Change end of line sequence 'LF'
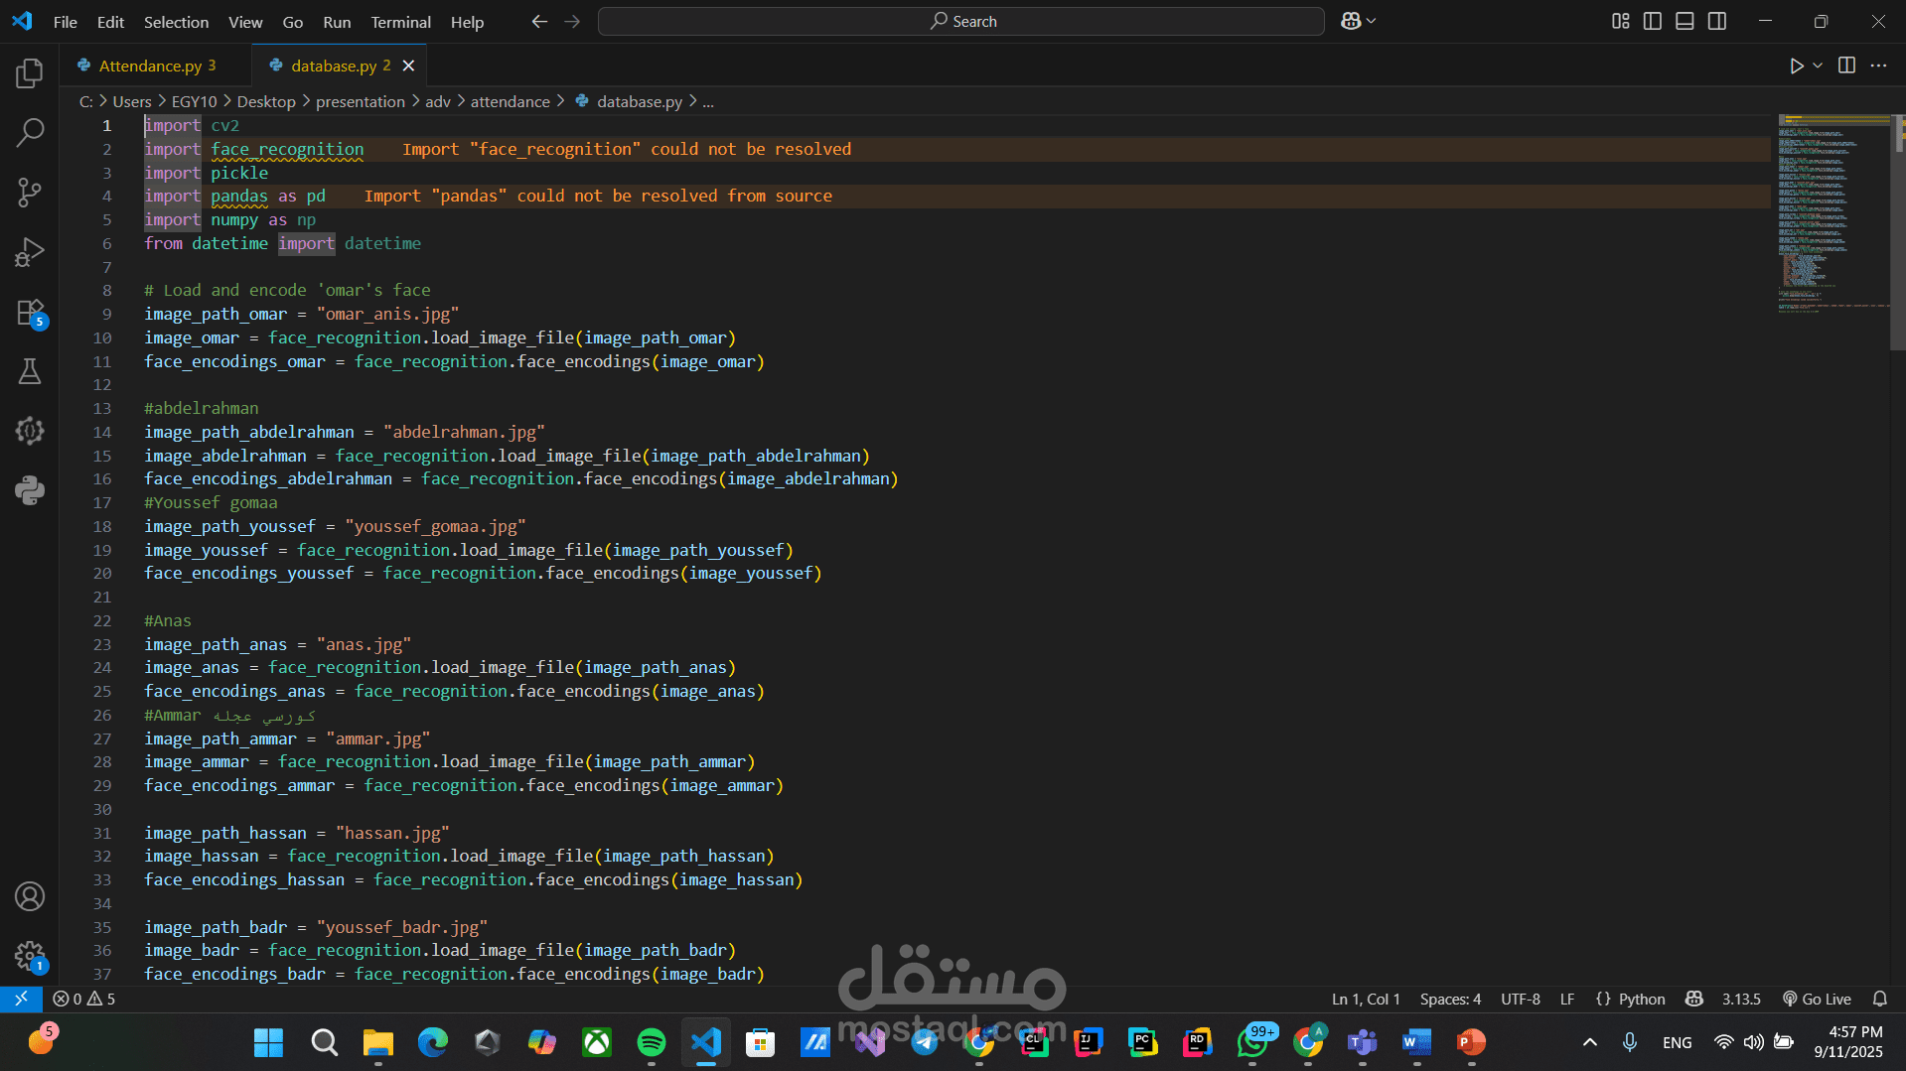1906x1071 pixels. coord(1567,999)
